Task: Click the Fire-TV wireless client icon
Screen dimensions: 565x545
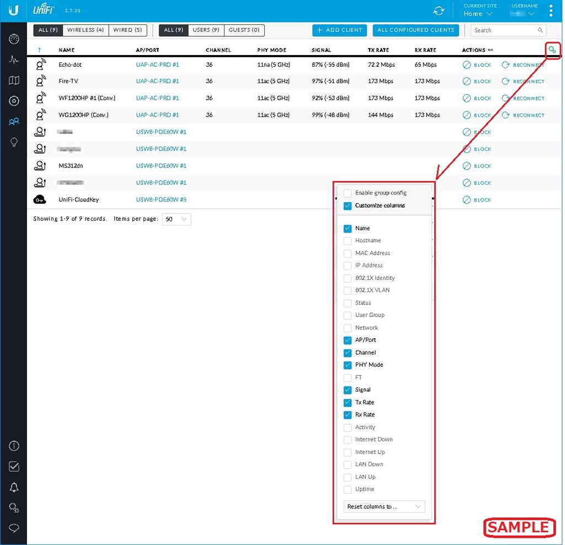Action: coord(40,81)
